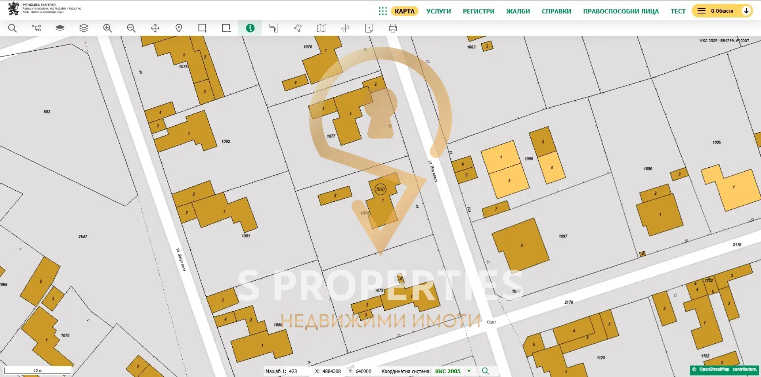Click the solid base layers icon

60,28
